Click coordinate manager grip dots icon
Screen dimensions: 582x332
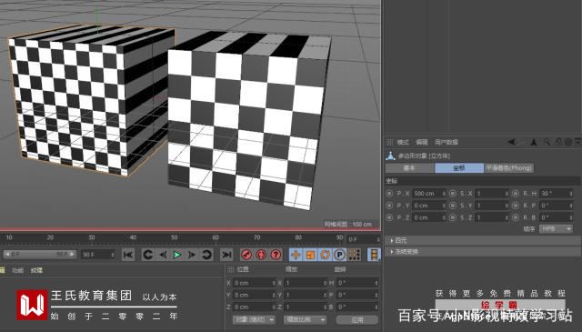[230, 269]
